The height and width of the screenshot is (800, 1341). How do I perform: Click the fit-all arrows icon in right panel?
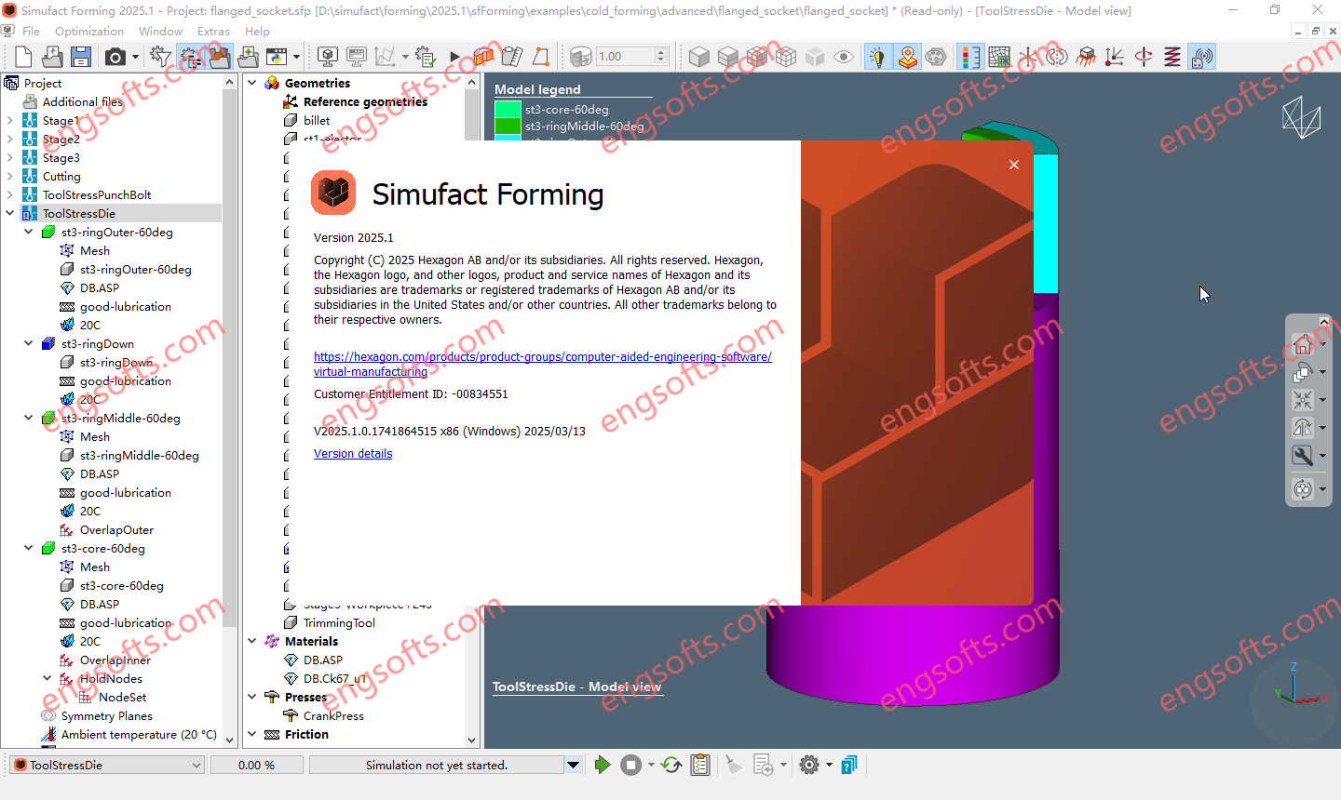pos(1303,400)
